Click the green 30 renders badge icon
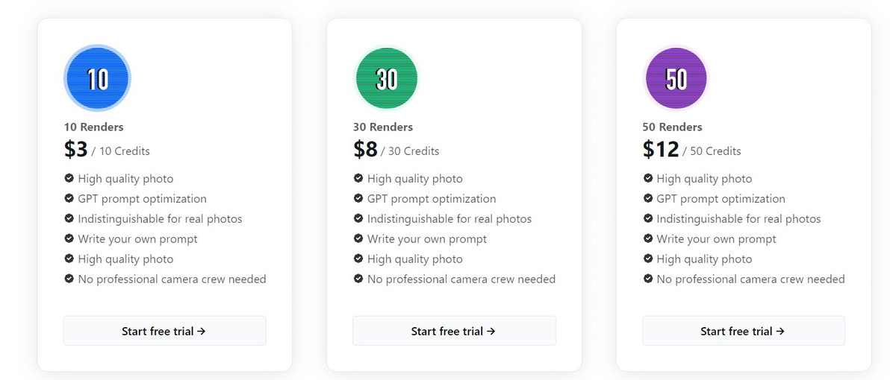This screenshot has height=380, width=896. tap(387, 78)
